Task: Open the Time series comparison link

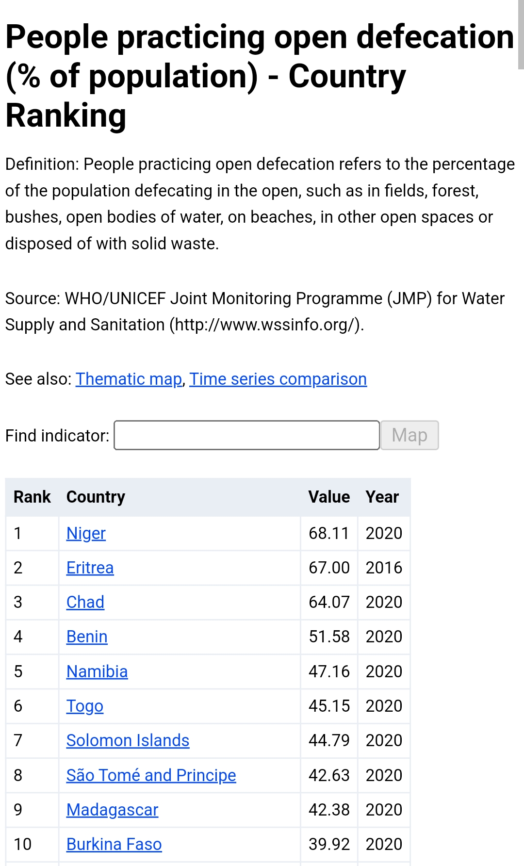Action: click(x=278, y=379)
